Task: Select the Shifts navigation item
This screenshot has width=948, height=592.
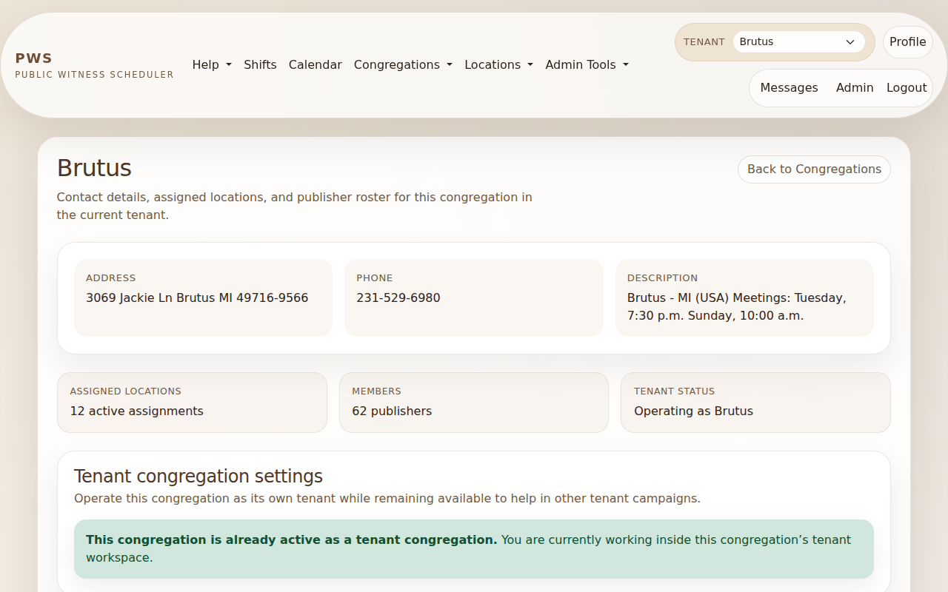Action: pos(260,65)
